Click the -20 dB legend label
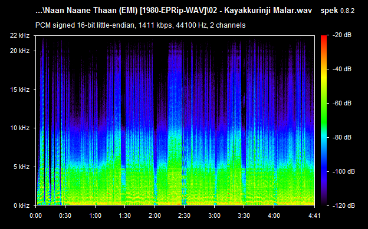Viewport: 368px width, 229px height. 342,35
